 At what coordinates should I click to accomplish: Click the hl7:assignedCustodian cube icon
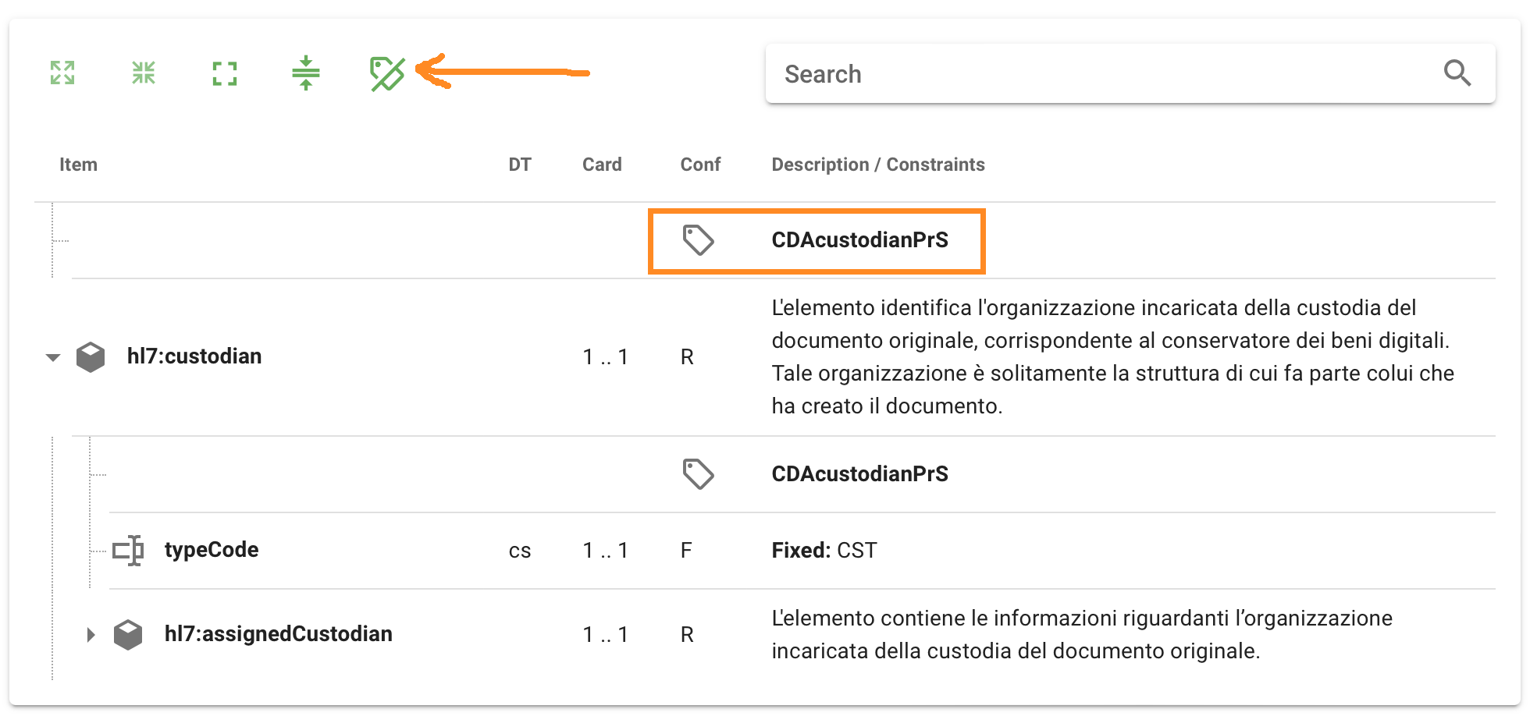(128, 635)
